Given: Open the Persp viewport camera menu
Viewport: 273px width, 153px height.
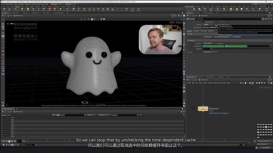Looking at the screenshot, I should point(172,23).
